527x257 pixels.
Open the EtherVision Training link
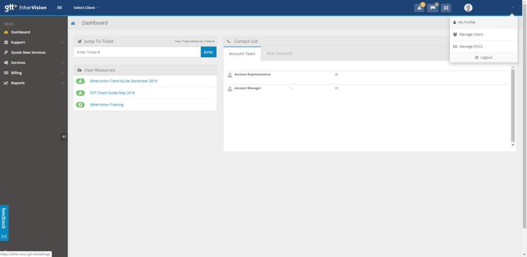107,105
